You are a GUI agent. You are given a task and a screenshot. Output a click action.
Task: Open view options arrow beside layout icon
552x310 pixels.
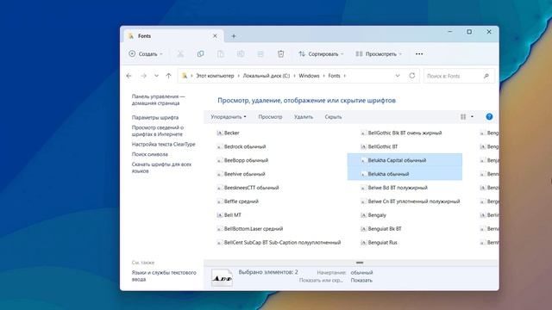pyautogui.click(x=472, y=117)
